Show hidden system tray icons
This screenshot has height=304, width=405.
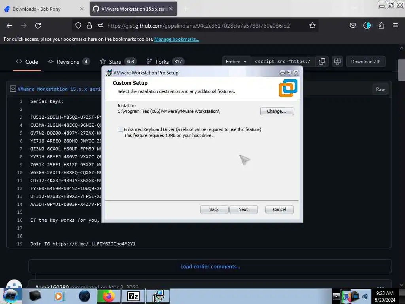click(x=336, y=296)
